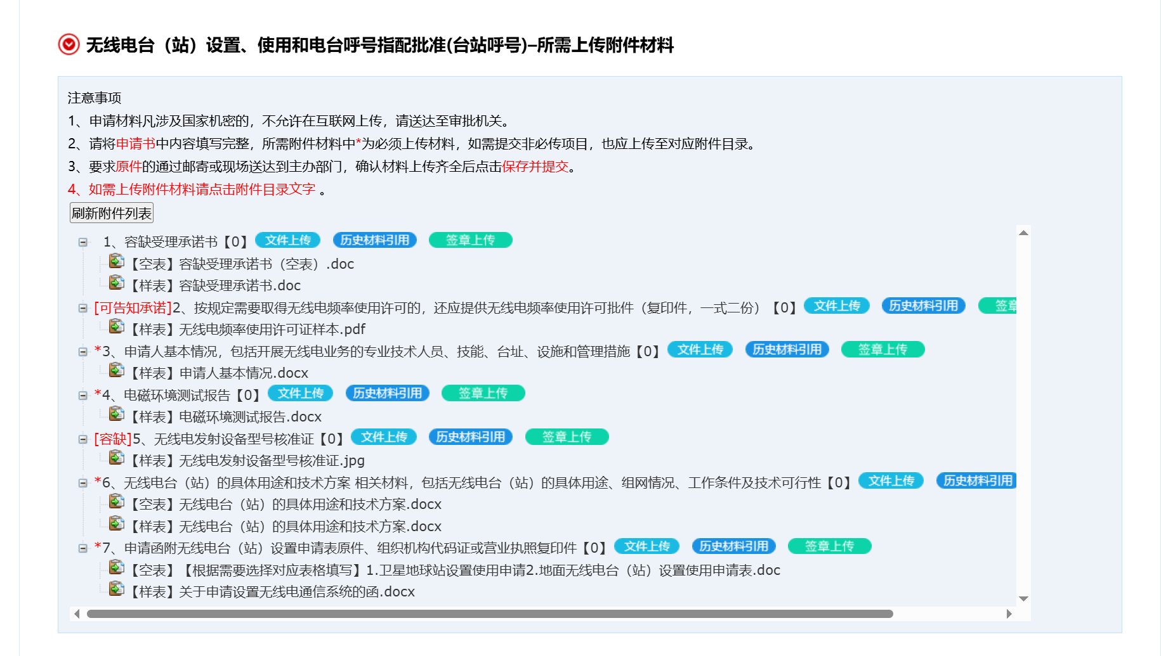Click file icon beside 【样表】电磁环境测试报告.docx
Viewport: 1161px width, 656px height.
[116, 414]
